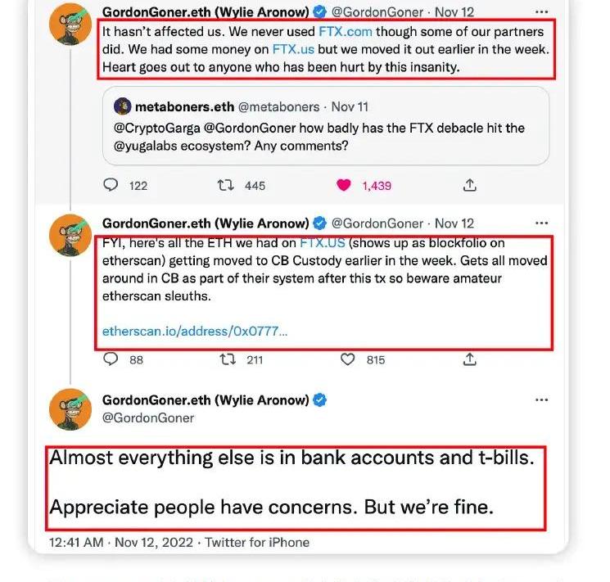Image resolution: width=610 pixels, height=582 pixels.
Task: Click metaboners.eth profile avatar
Action: pyautogui.click(x=123, y=107)
